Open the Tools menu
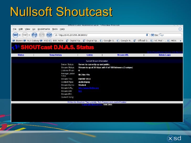Image resolution: width=191 pixels, height=143 pixels. pyautogui.click(x=55, y=29)
